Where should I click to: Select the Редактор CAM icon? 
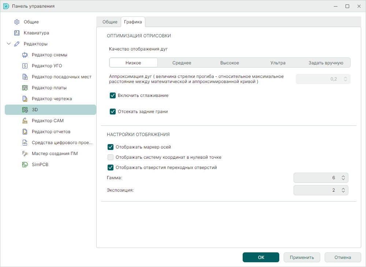[25, 121]
